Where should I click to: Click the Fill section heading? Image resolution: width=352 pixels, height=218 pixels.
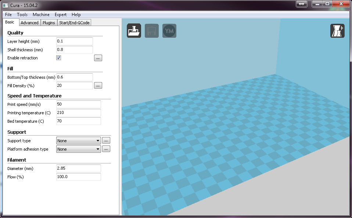point(10,69)
